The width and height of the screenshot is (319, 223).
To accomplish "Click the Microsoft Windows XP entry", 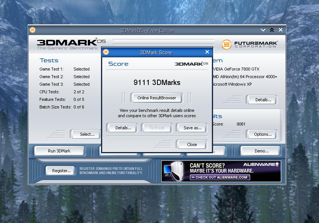I will point(232,84).
